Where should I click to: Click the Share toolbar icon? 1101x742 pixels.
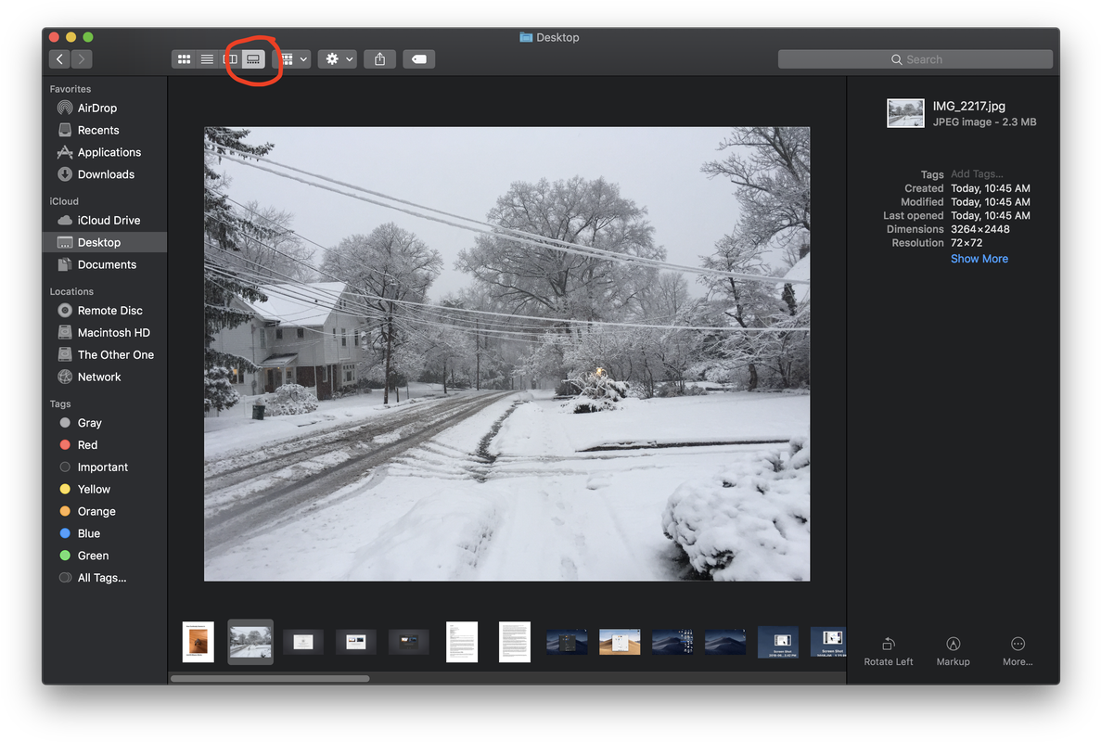click(379, 59)
